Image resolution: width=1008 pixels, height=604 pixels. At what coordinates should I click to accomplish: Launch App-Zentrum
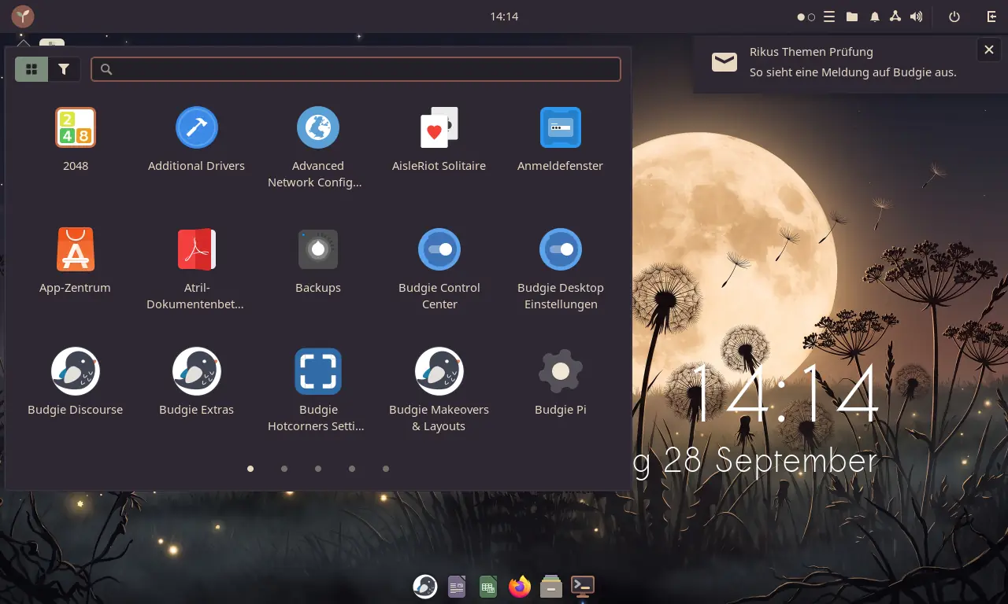76,261
